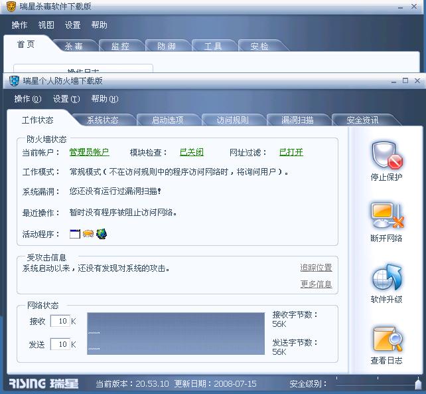This screenshot has height=394, width=426.
Task: Open firewall 操作(O) menu
Action: pos(28,99)
